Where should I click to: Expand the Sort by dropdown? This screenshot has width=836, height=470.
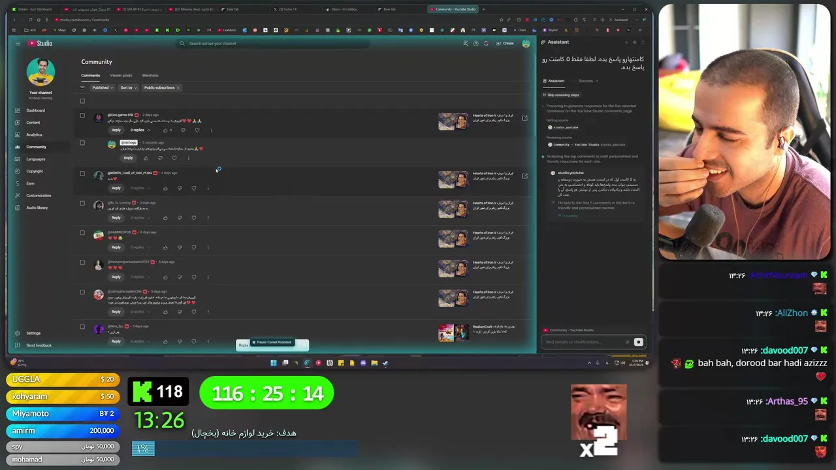[x=128, y=87]
